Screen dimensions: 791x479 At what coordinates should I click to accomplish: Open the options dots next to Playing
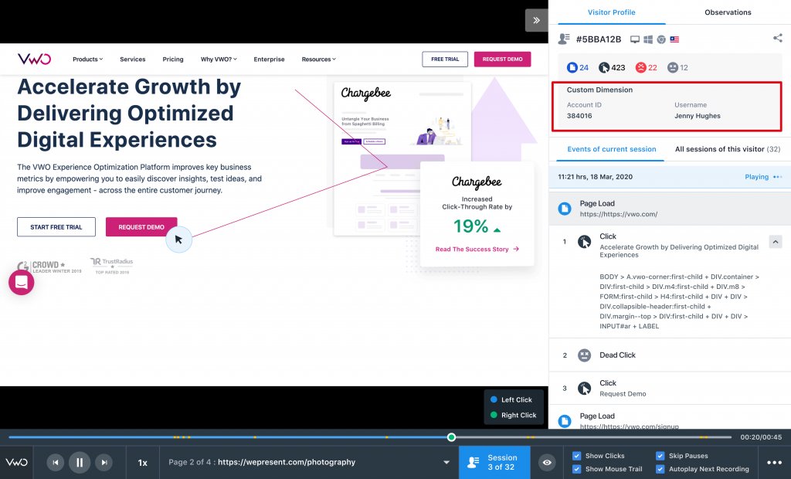[x=777, y=177]
